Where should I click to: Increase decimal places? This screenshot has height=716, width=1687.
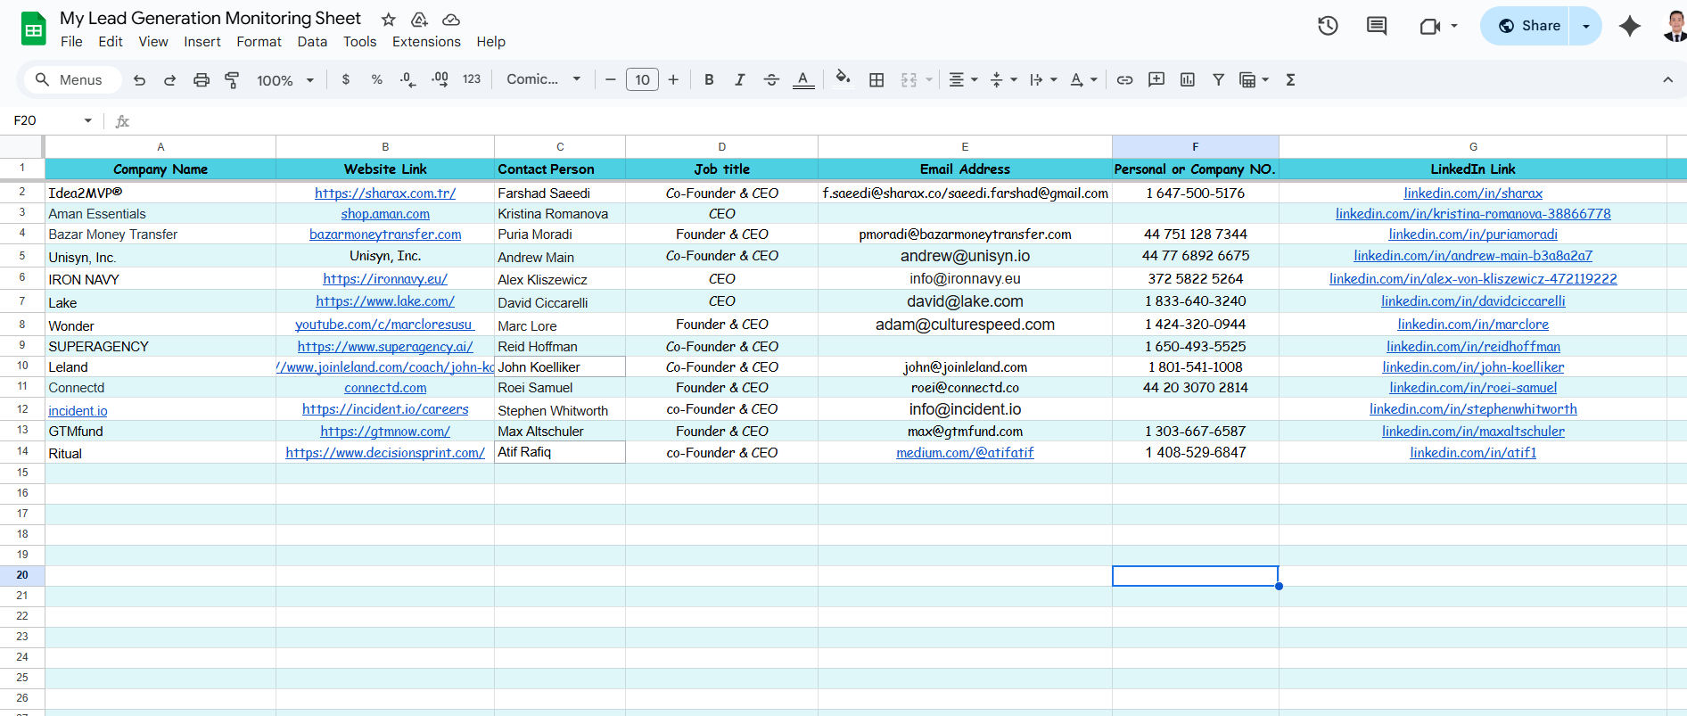[440, 80]
